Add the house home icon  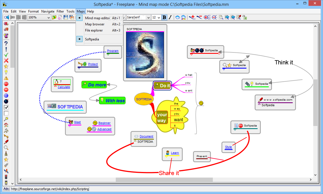[6, 125]
